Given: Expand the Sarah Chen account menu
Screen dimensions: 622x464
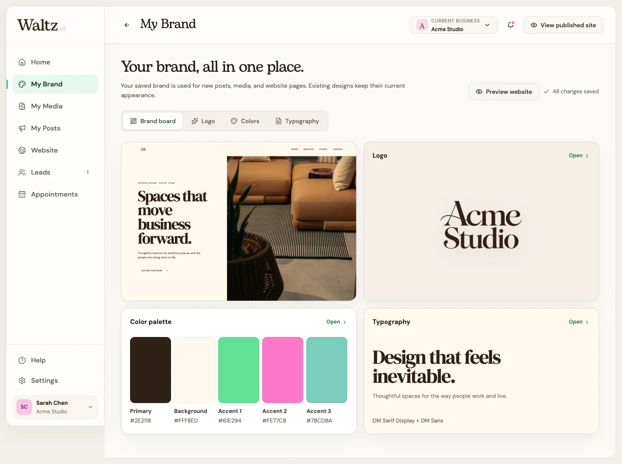Looking at the screenshot, I should pyautogui.click(x=55, y=407).
